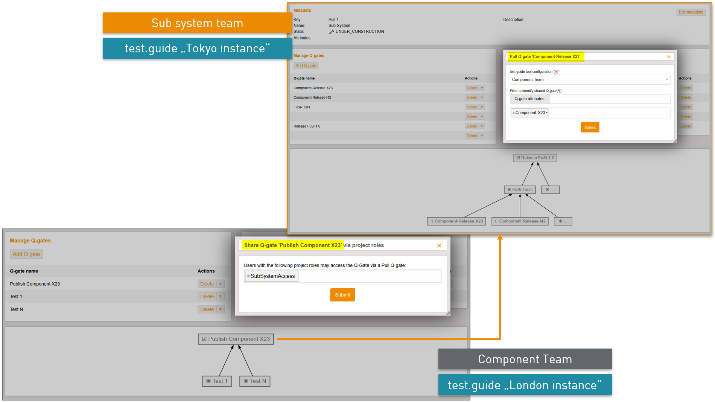The width and height of the screenshot is (715, 402).
Task: Click the Edit metadata button
Action: pyautogui.click(x=691, y=12)
